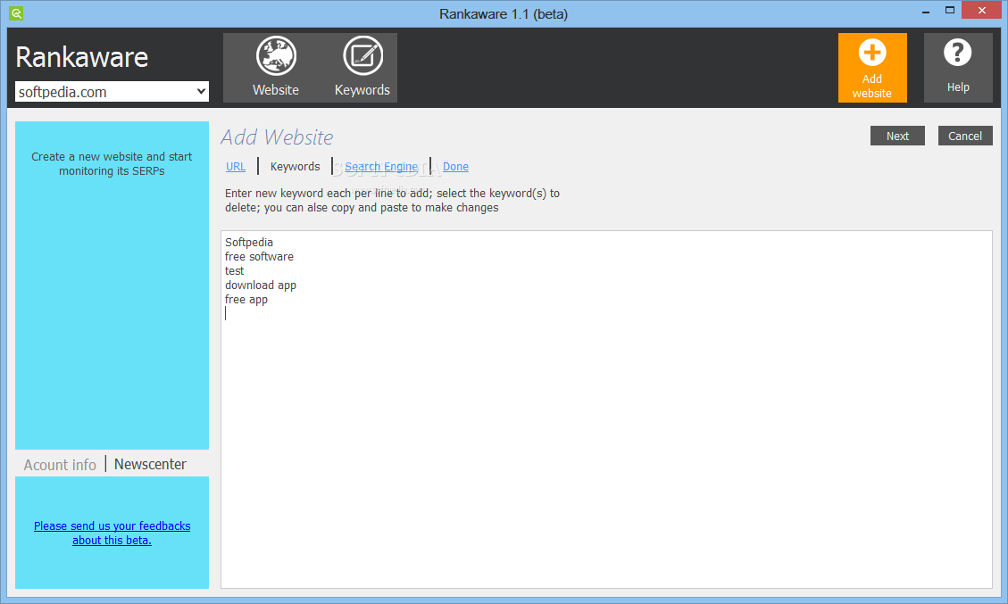The image size is (1008, 604).
Task: Click the 'Add Website' heading
Action: [x=277, y=137]
